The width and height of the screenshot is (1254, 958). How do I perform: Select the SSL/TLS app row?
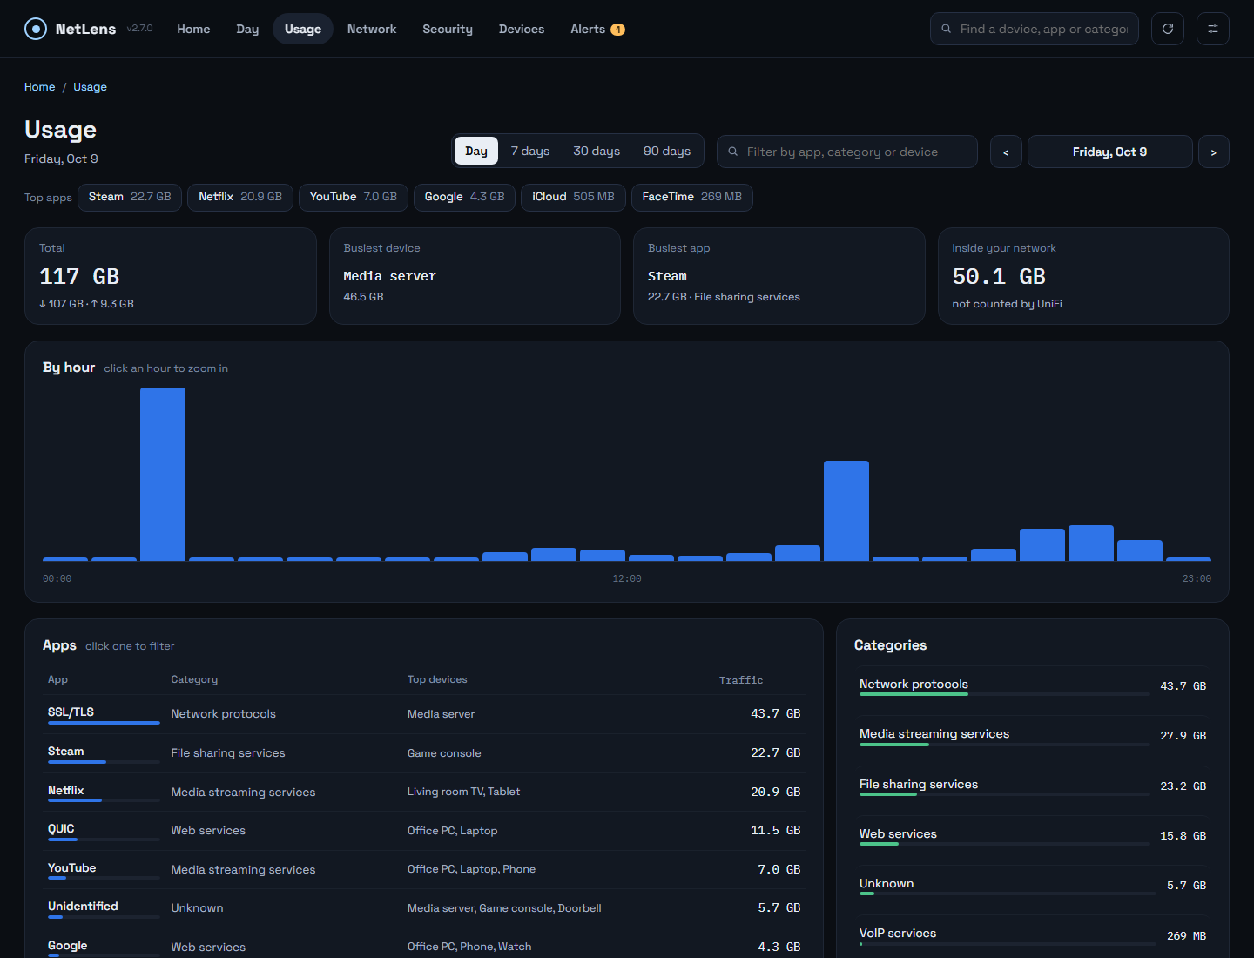coord(424,714)
